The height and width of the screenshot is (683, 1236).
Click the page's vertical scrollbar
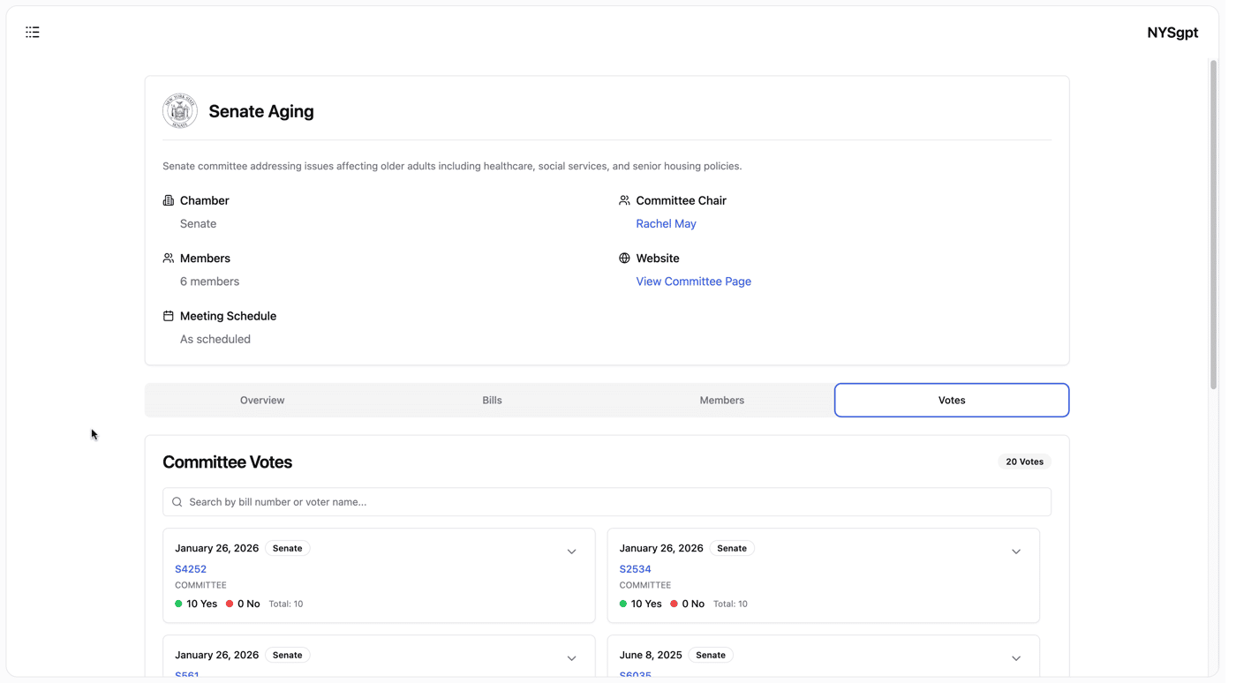[1213, 224]
